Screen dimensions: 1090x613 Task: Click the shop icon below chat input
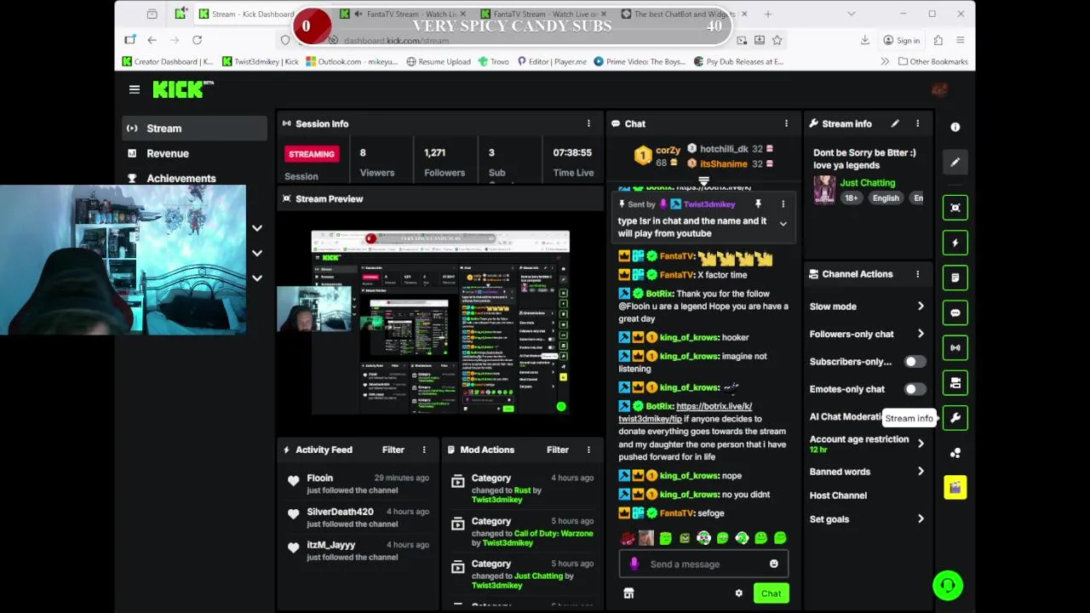coord(628,593)
